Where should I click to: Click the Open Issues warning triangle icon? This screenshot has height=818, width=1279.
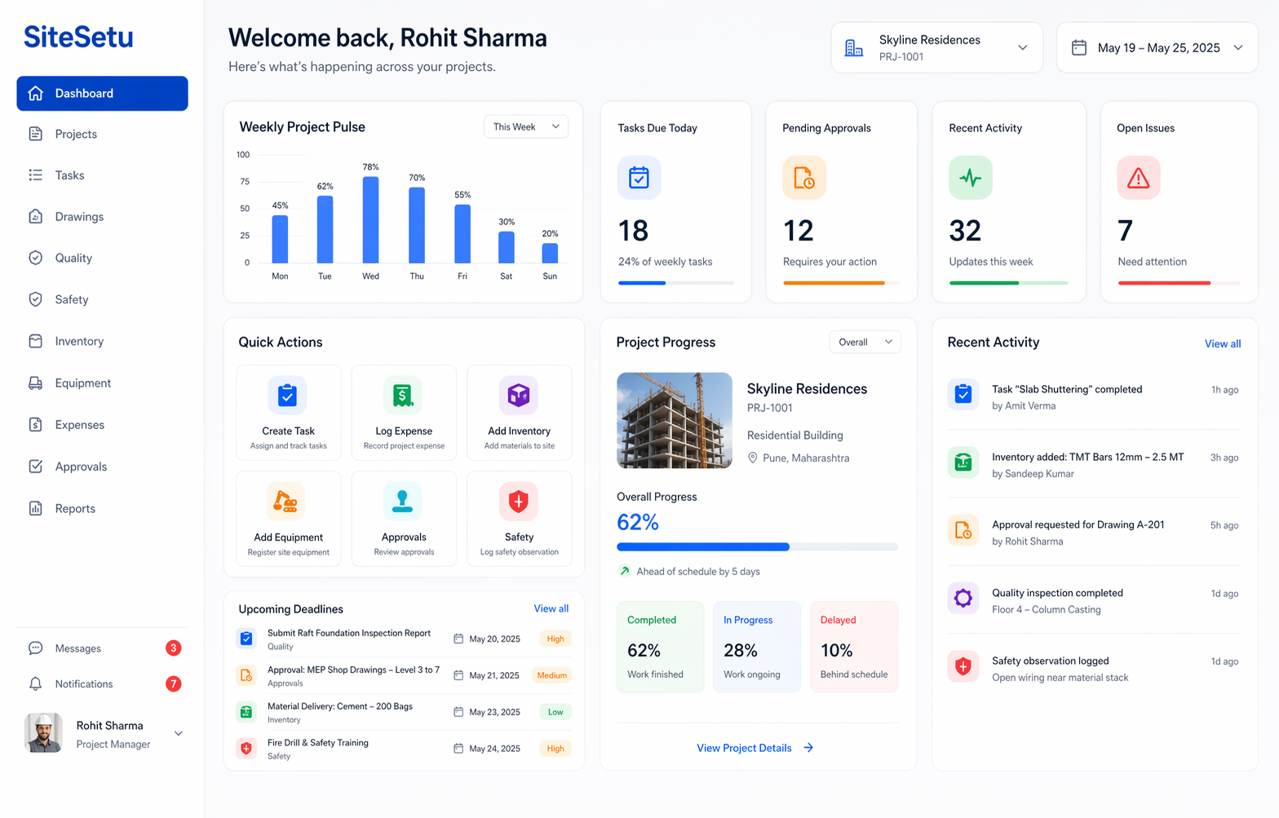click(1138, 178)
